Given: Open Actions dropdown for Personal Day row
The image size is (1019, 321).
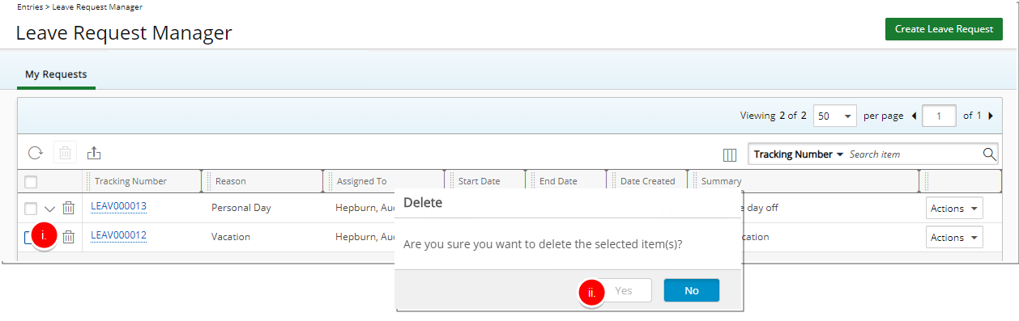Looking at the screenshot, I should (953, 208).
